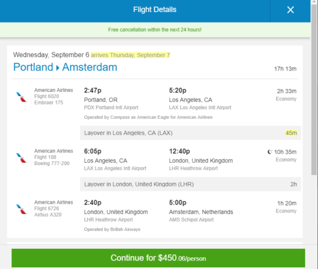Image resolution: width=318 pixels, height=269 pixels.
Task: Select the Layover in Los Angeles row
Action: click(x=190, y=133)
